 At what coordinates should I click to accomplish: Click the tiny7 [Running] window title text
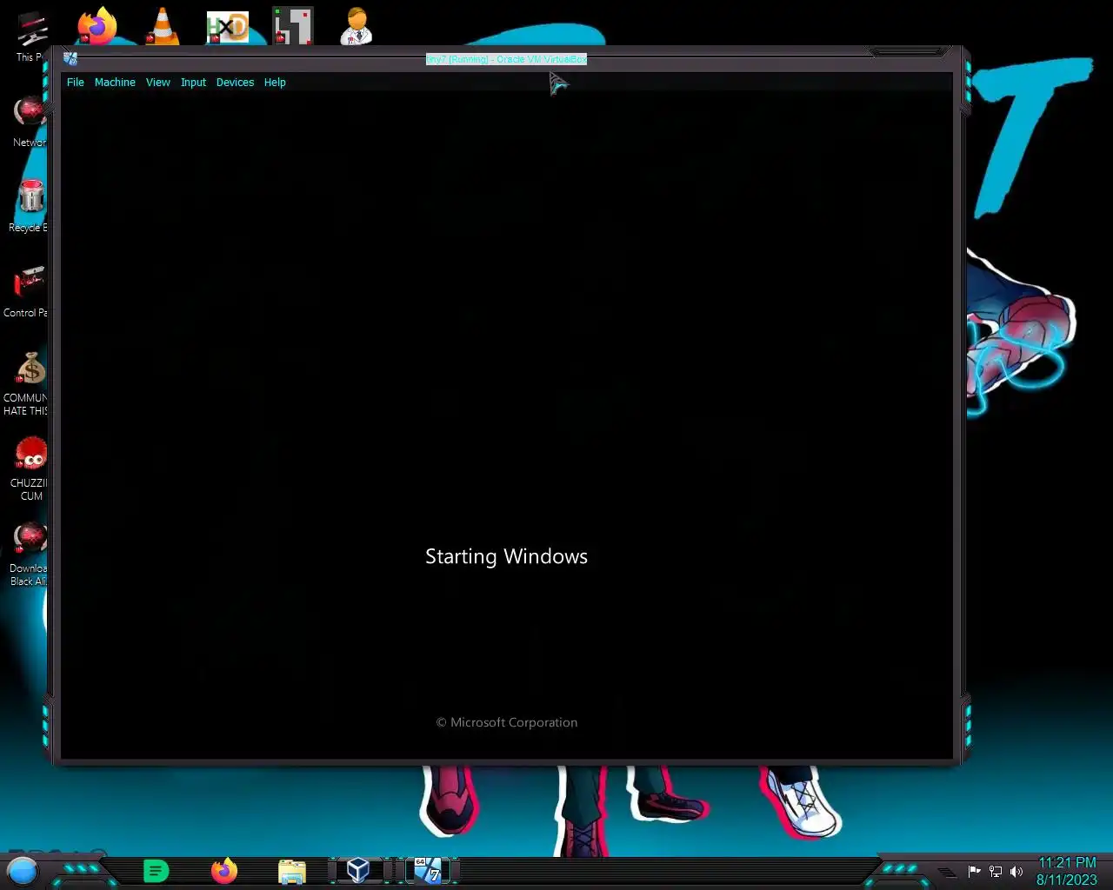(x=506, y=59)
